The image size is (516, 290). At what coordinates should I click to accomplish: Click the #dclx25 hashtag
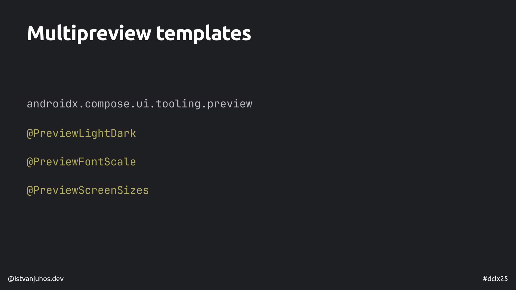tap(495, 279)
